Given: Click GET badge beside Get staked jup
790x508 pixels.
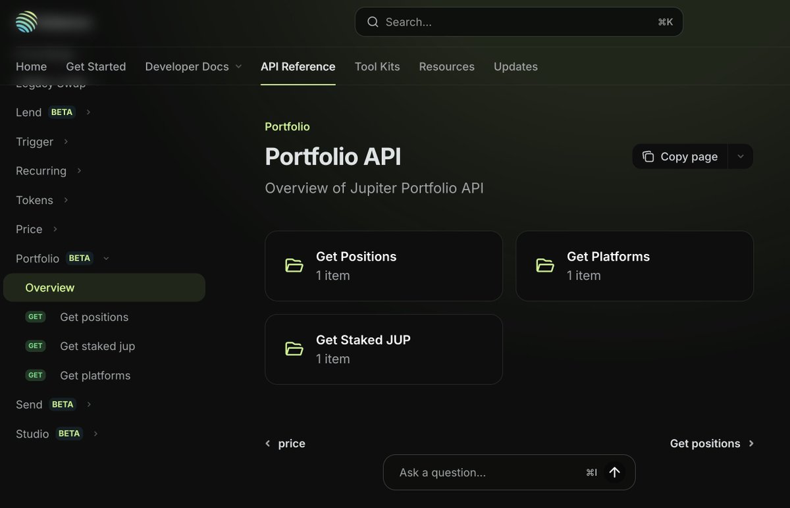Looking at the screenshot, I should (36, 346).
